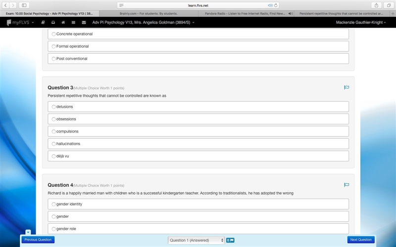Show all tabs overview

pos(389,5)
